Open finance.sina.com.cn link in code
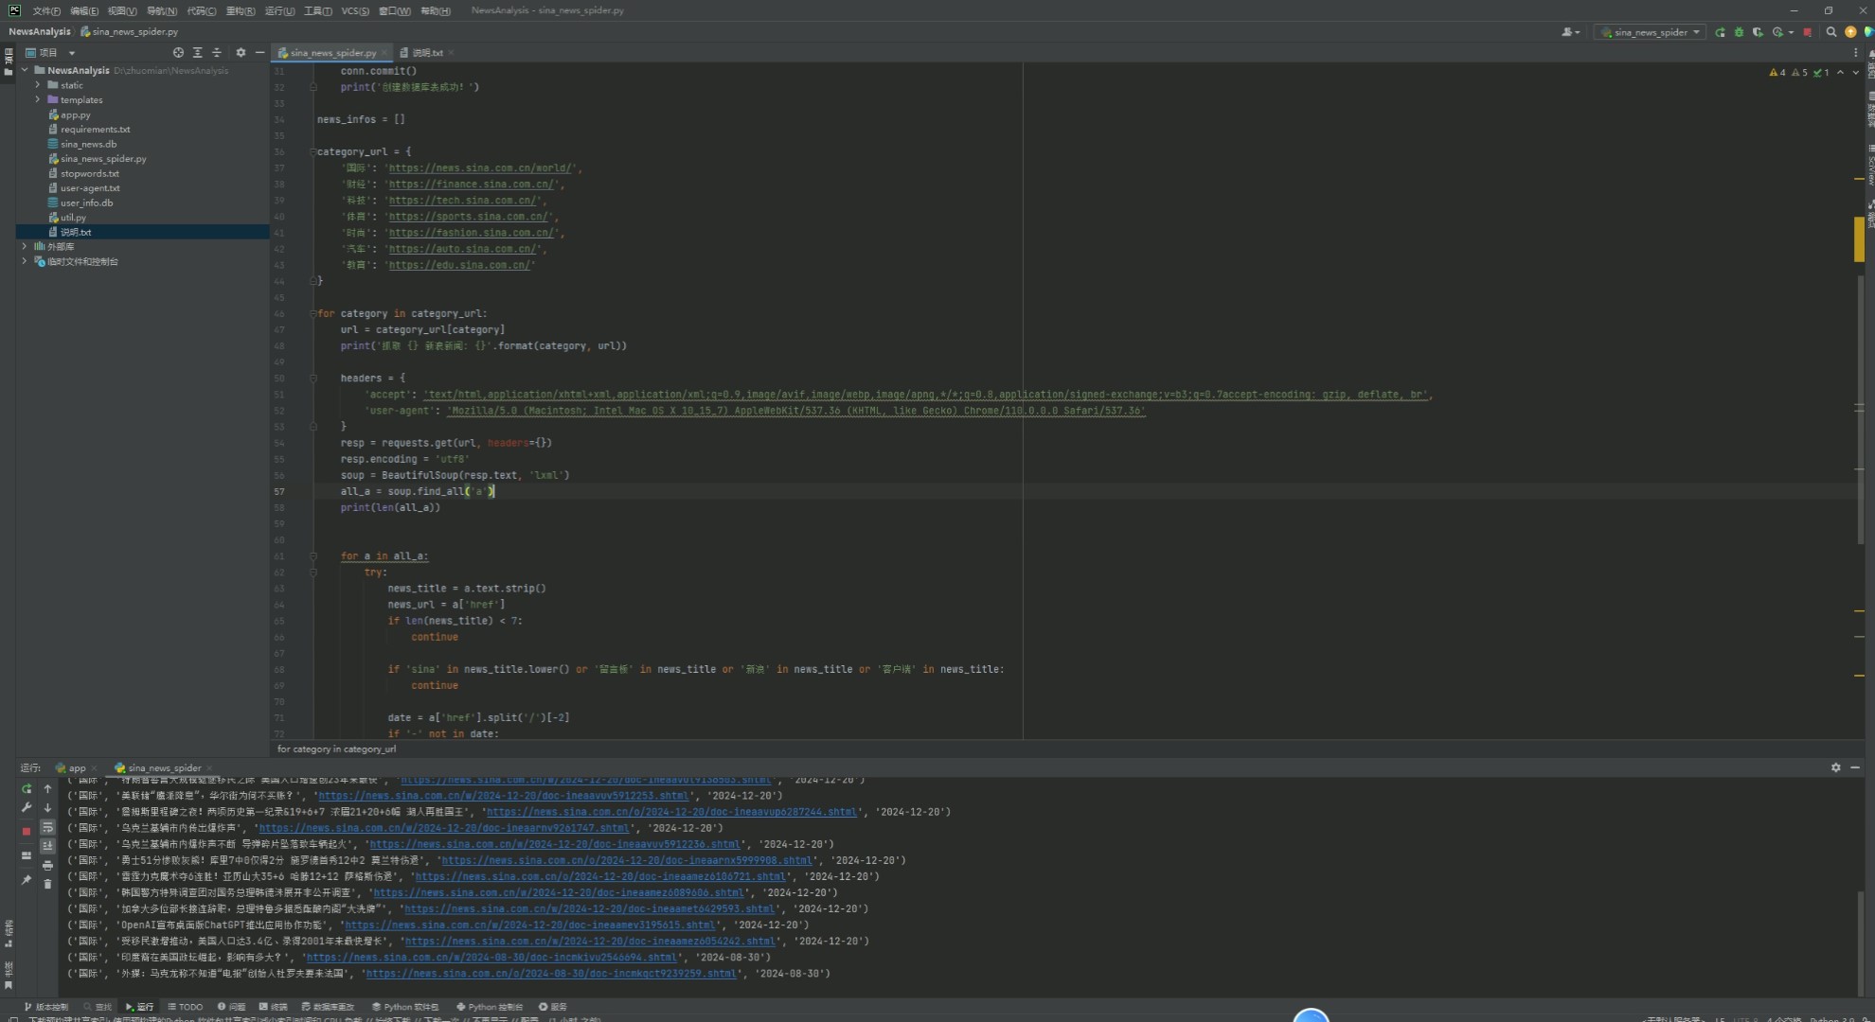Image resolution: width=1875 pixels, height=1022 pixels. [x=471, y=185]
